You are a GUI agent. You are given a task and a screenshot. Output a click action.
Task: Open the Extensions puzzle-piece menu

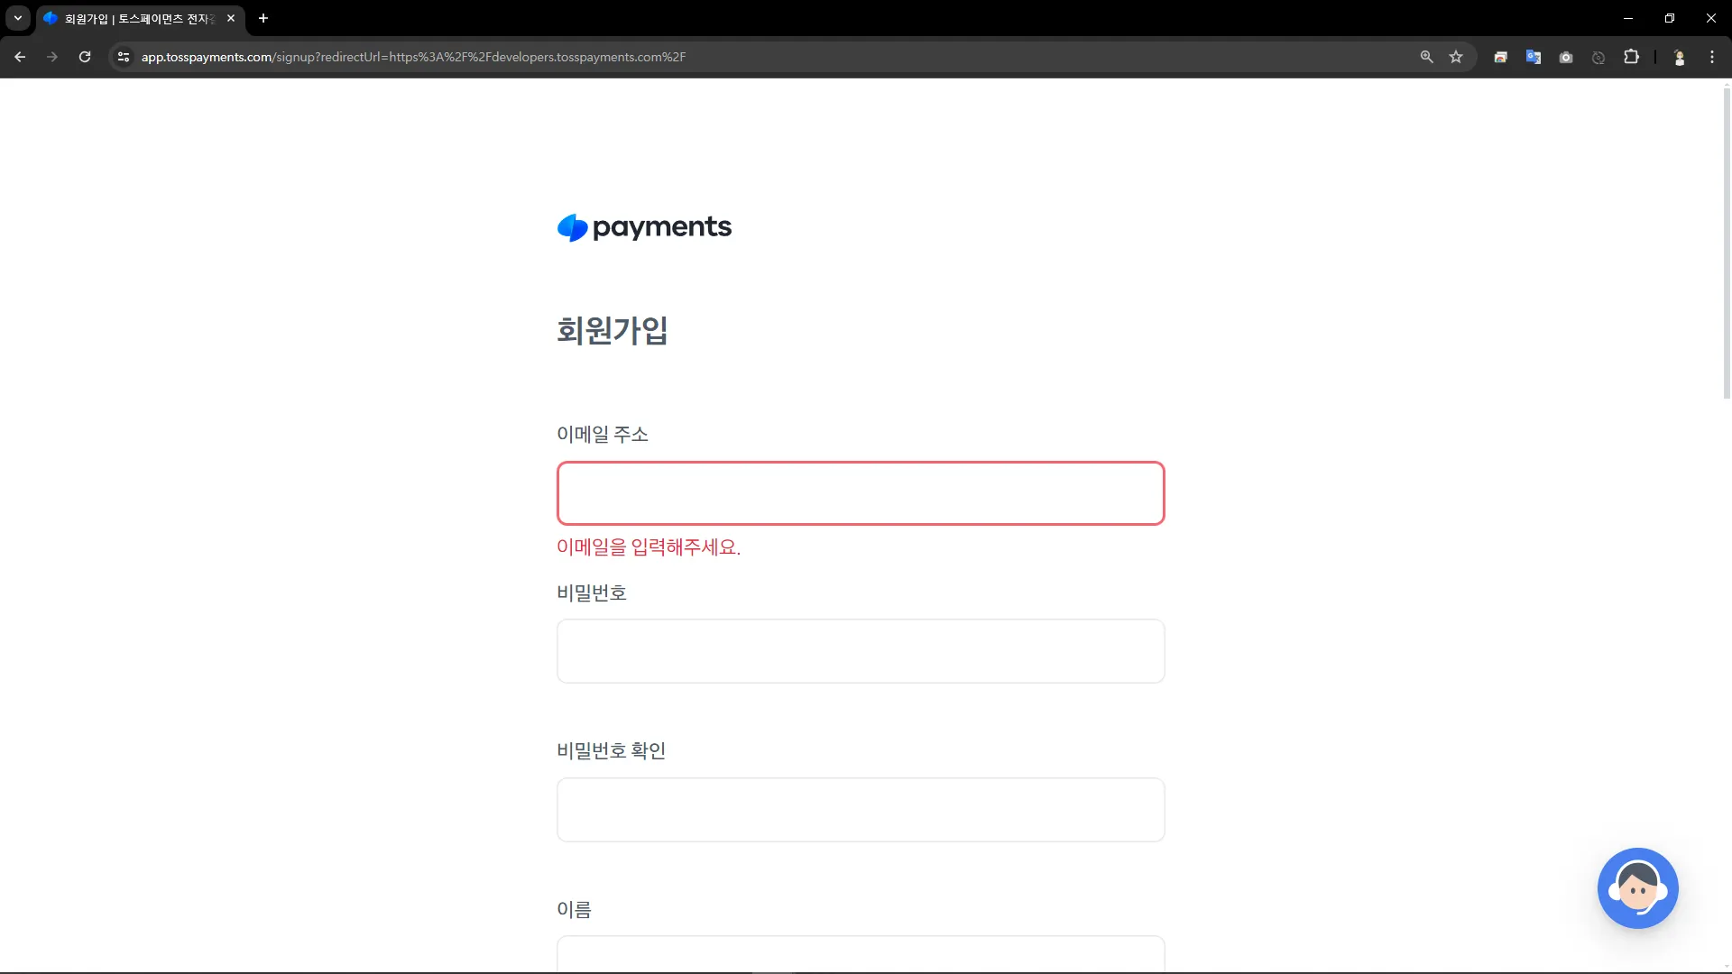coord(1631,57)
